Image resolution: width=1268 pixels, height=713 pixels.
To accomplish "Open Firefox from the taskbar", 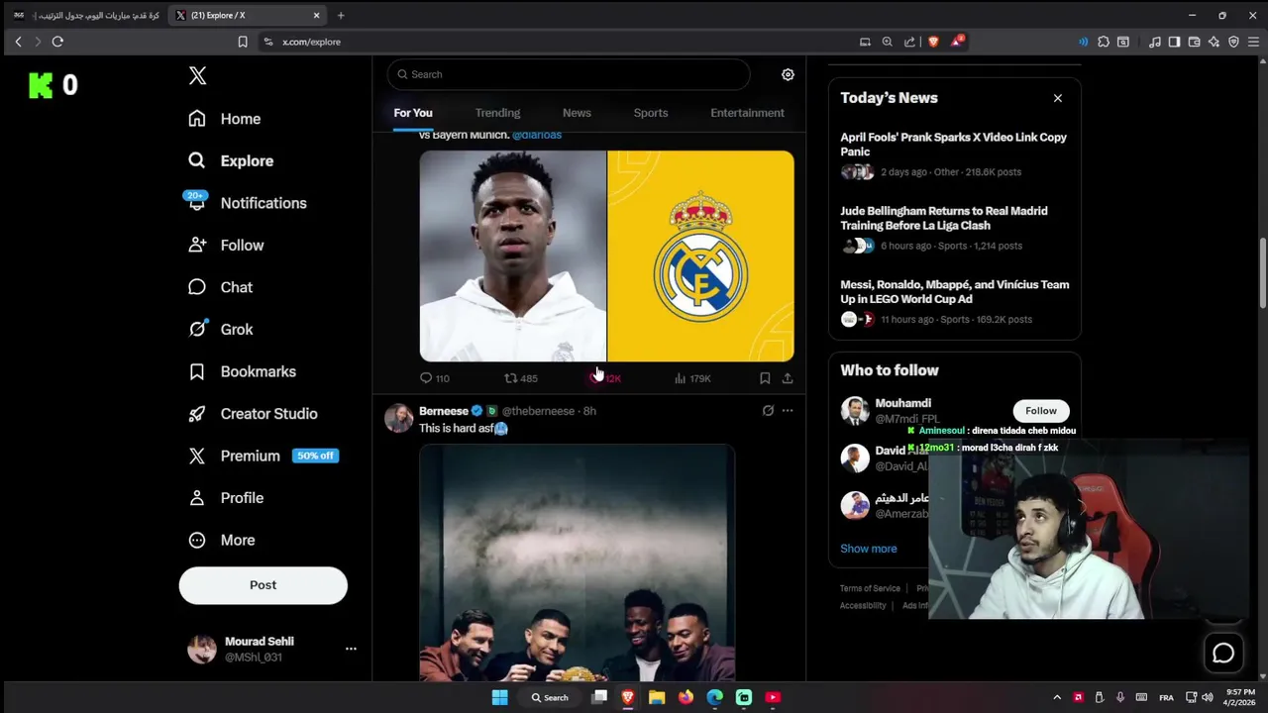I will click(x=686, y=697).
